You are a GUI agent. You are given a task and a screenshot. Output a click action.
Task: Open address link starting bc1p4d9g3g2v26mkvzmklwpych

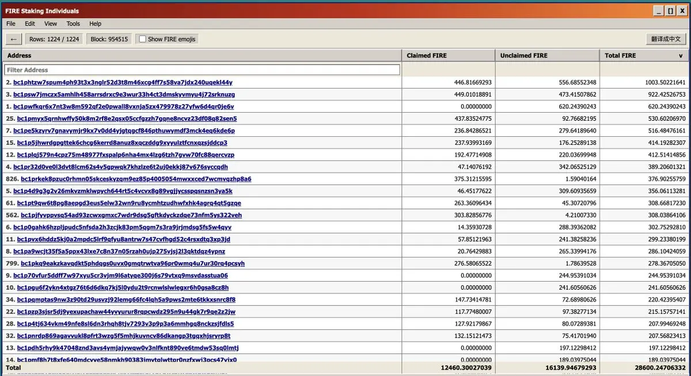pyautogui.click(x=123, y=191)
